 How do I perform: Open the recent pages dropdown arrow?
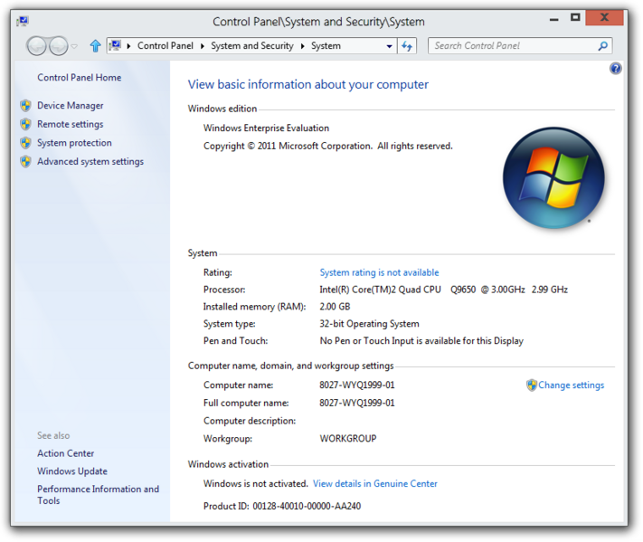pyautogui.click(x=75, y=46)
